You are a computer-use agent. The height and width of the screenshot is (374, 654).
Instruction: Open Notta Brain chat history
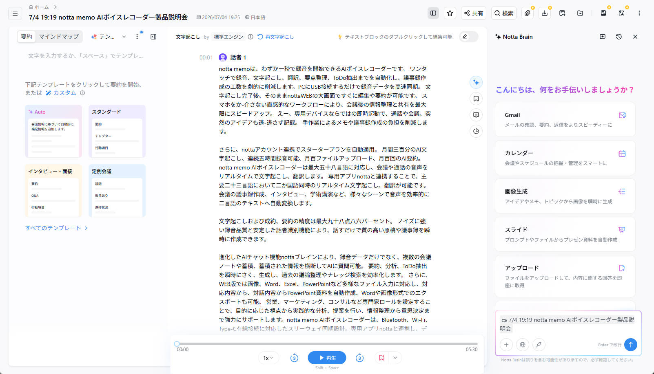click(619, 37)
